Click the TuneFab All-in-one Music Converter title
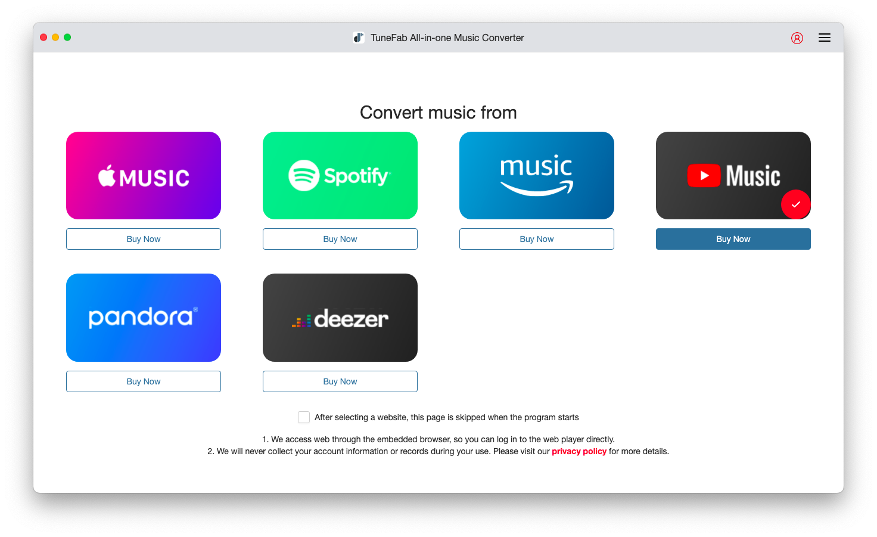 point(447,38)
